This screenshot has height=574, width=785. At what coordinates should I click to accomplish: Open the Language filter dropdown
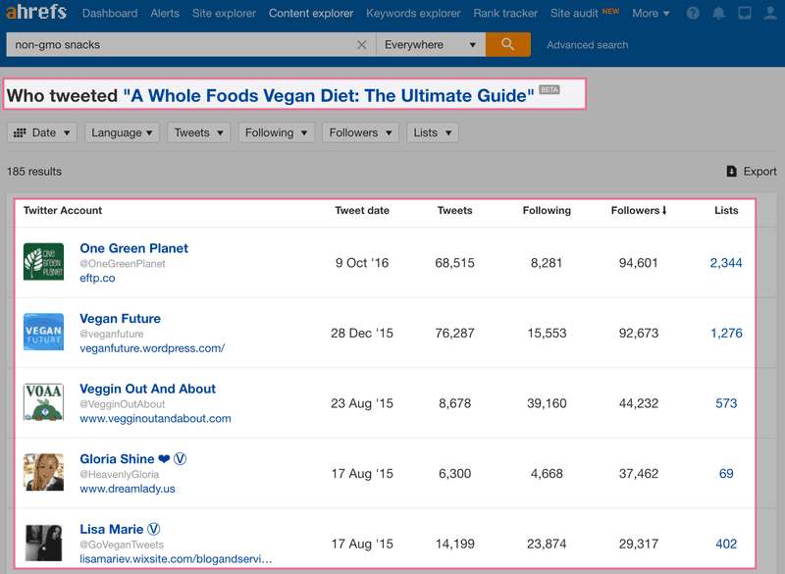[x=122, y=132]
